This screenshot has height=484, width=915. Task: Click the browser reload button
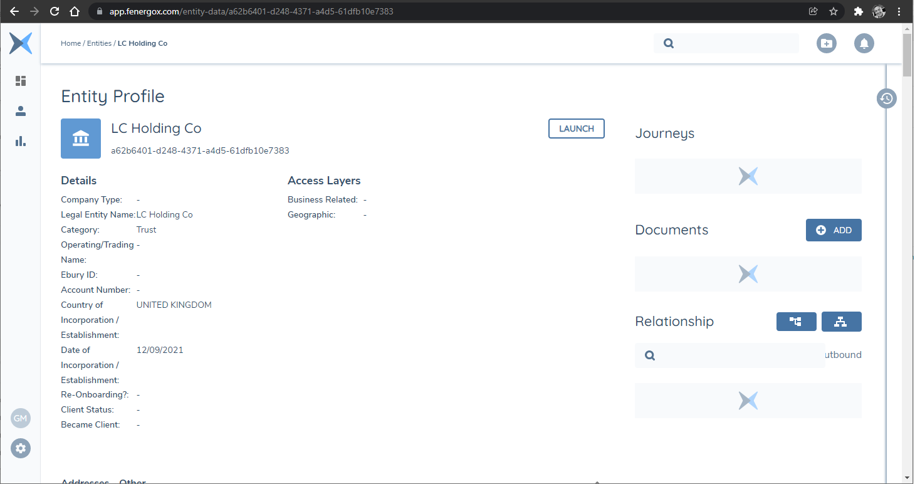pyautogui.click(x=55, y=11)
